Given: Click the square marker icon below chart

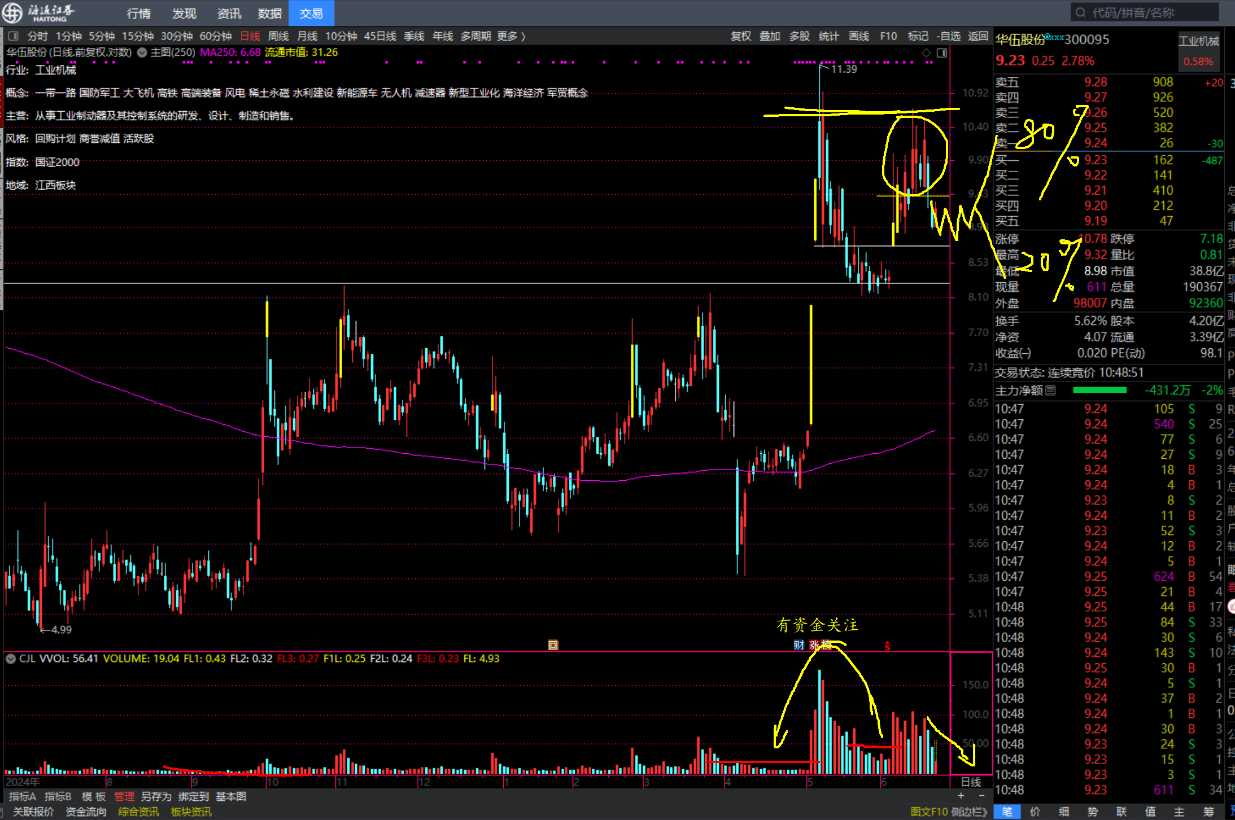Looking at the screenshot, I should click(553, 645).
